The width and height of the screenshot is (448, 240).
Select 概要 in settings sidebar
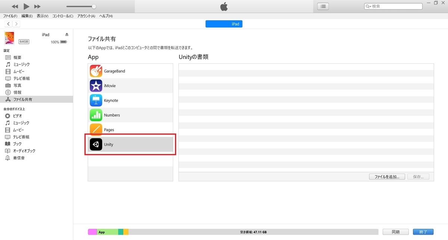coord(18,57)
